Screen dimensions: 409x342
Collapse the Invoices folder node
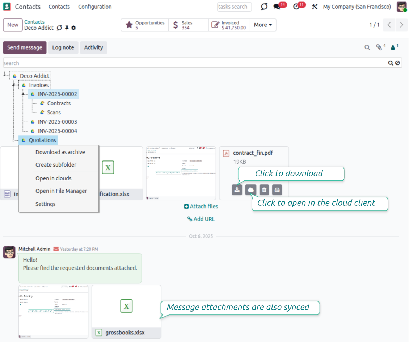(13, 85)
